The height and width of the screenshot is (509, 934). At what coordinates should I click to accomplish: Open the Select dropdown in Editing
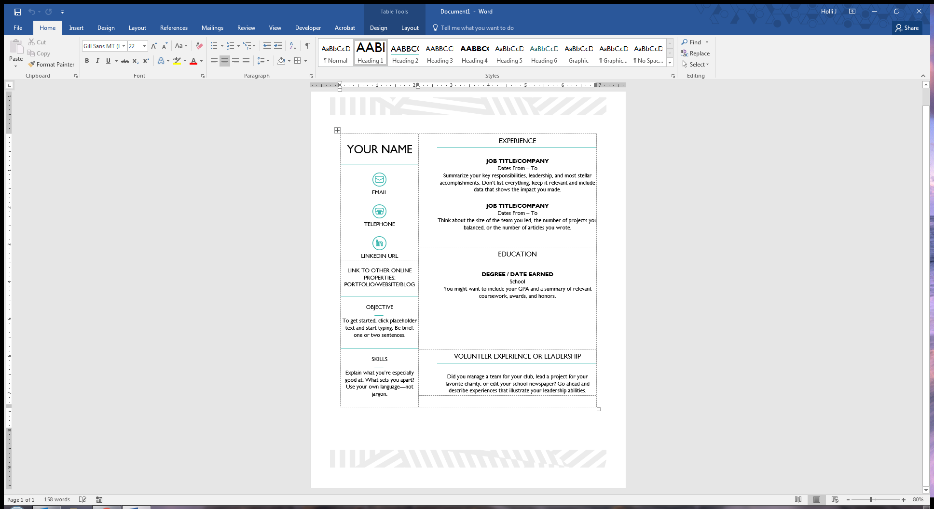pos(696,65)
